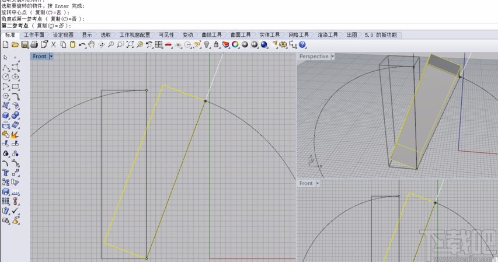Screen dimensions: 498x262
Task: Click the checkmark tool in the sidebar
Action: [x=15, y=211]
